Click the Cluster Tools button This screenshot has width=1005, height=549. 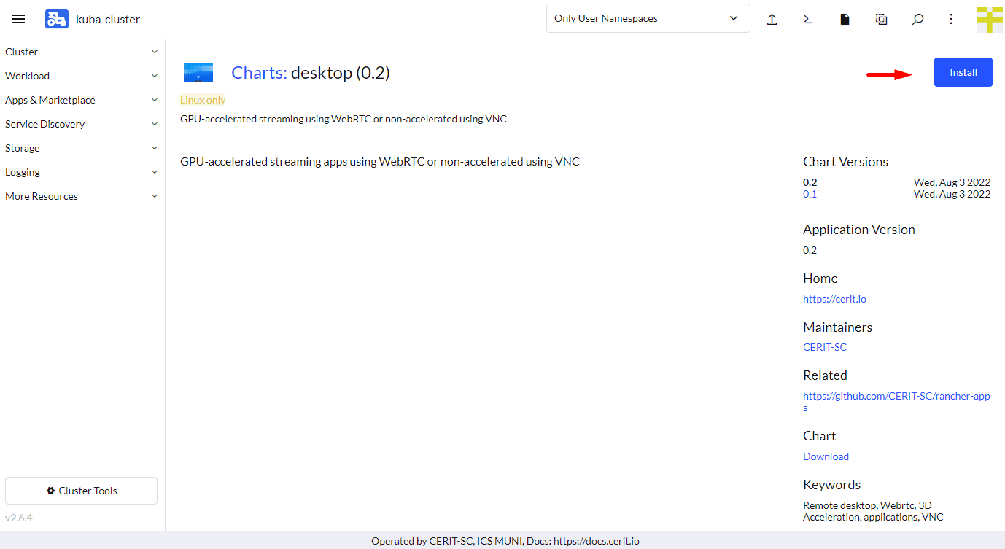click(82, 491)
